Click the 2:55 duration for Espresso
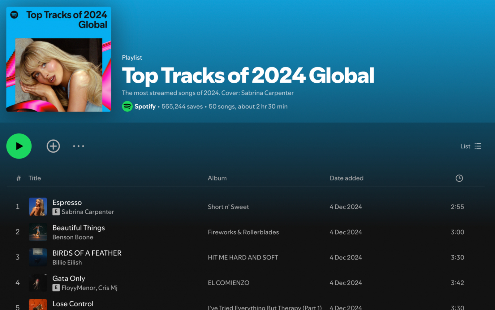This screenshot has height=310, width=495. (457, 207)
